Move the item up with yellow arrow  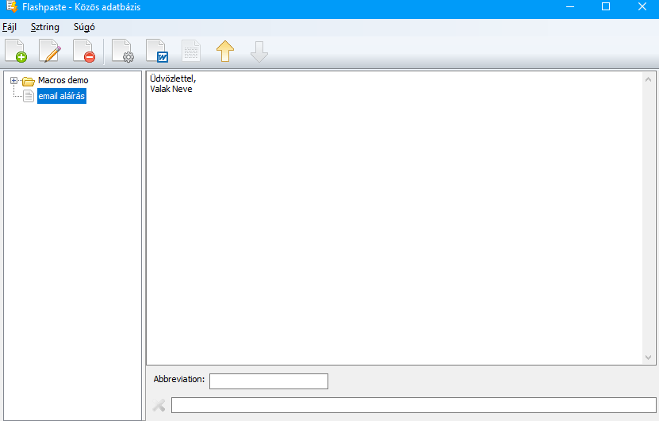(x=225, y=52)
